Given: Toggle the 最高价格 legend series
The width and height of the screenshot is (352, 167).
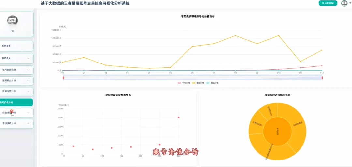Looking at the screenshot, I should (198, 83).
